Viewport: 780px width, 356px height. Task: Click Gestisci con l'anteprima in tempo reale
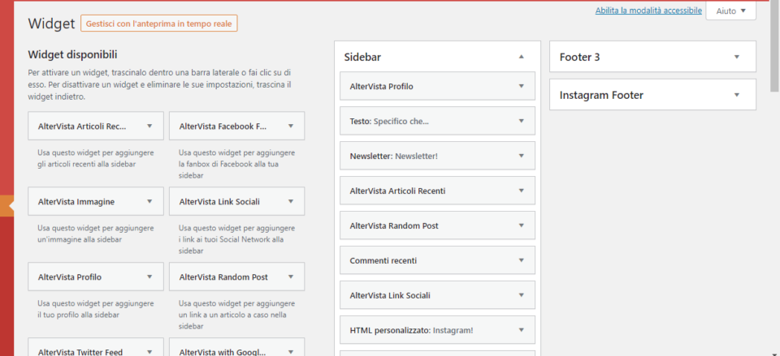(158, 24)
